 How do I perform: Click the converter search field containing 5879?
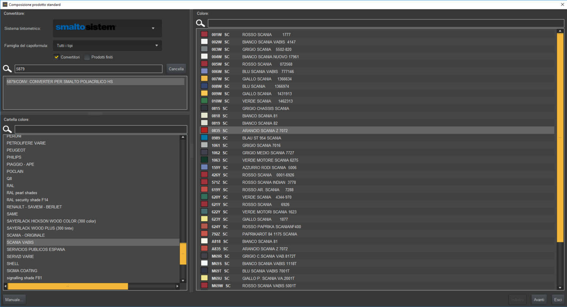88,69
